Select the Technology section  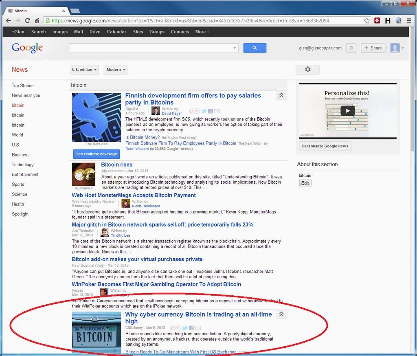point(23,165)
